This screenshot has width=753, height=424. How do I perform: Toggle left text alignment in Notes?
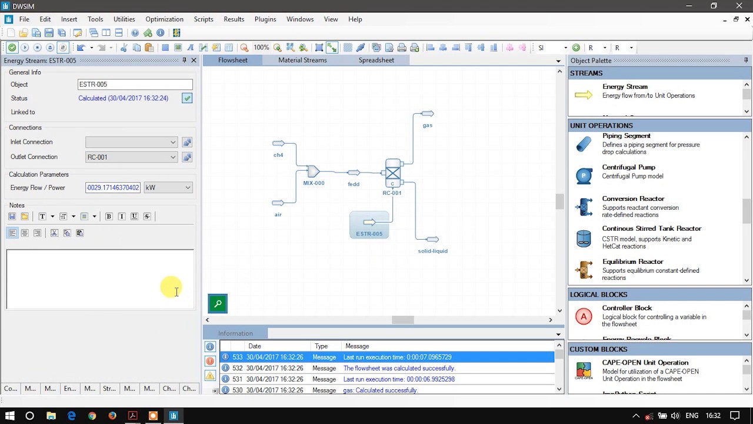click(12, 233)
